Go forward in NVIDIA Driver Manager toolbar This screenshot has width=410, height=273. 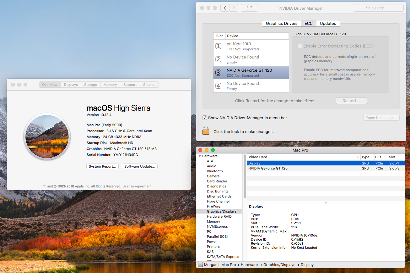tap(234, 8)
